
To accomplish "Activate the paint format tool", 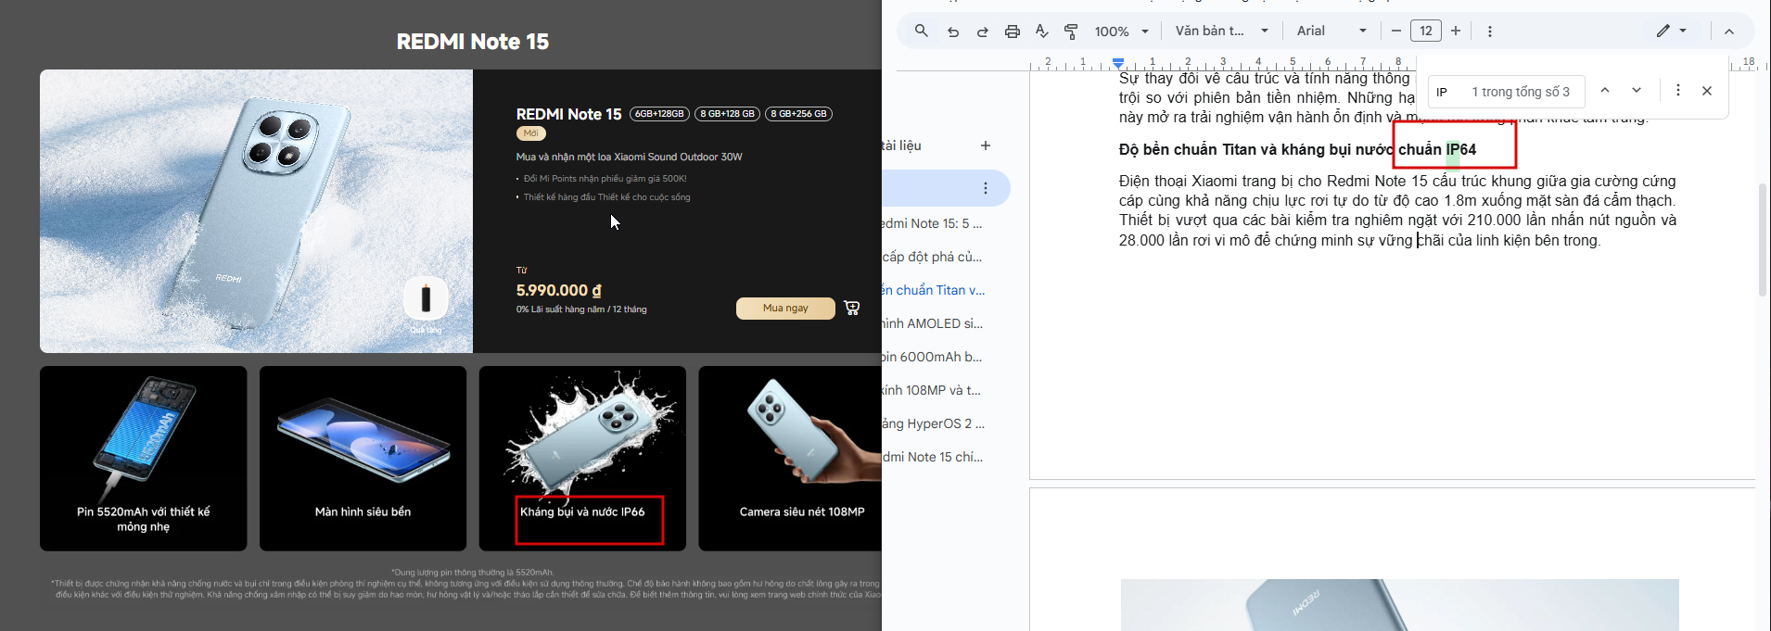I will (x=1071, y=32).
